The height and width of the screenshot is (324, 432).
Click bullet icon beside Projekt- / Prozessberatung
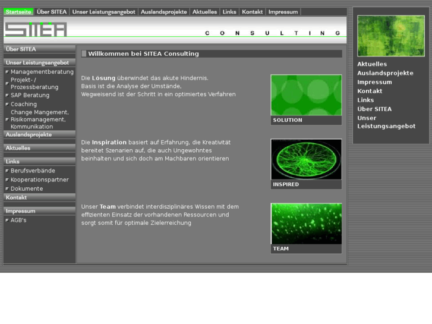pos(7,84)
